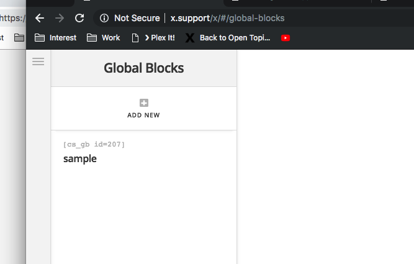Open the partially hidden bookmark folder at far left
The height and width of the screenshot is (264, 414).
(19, 38)
